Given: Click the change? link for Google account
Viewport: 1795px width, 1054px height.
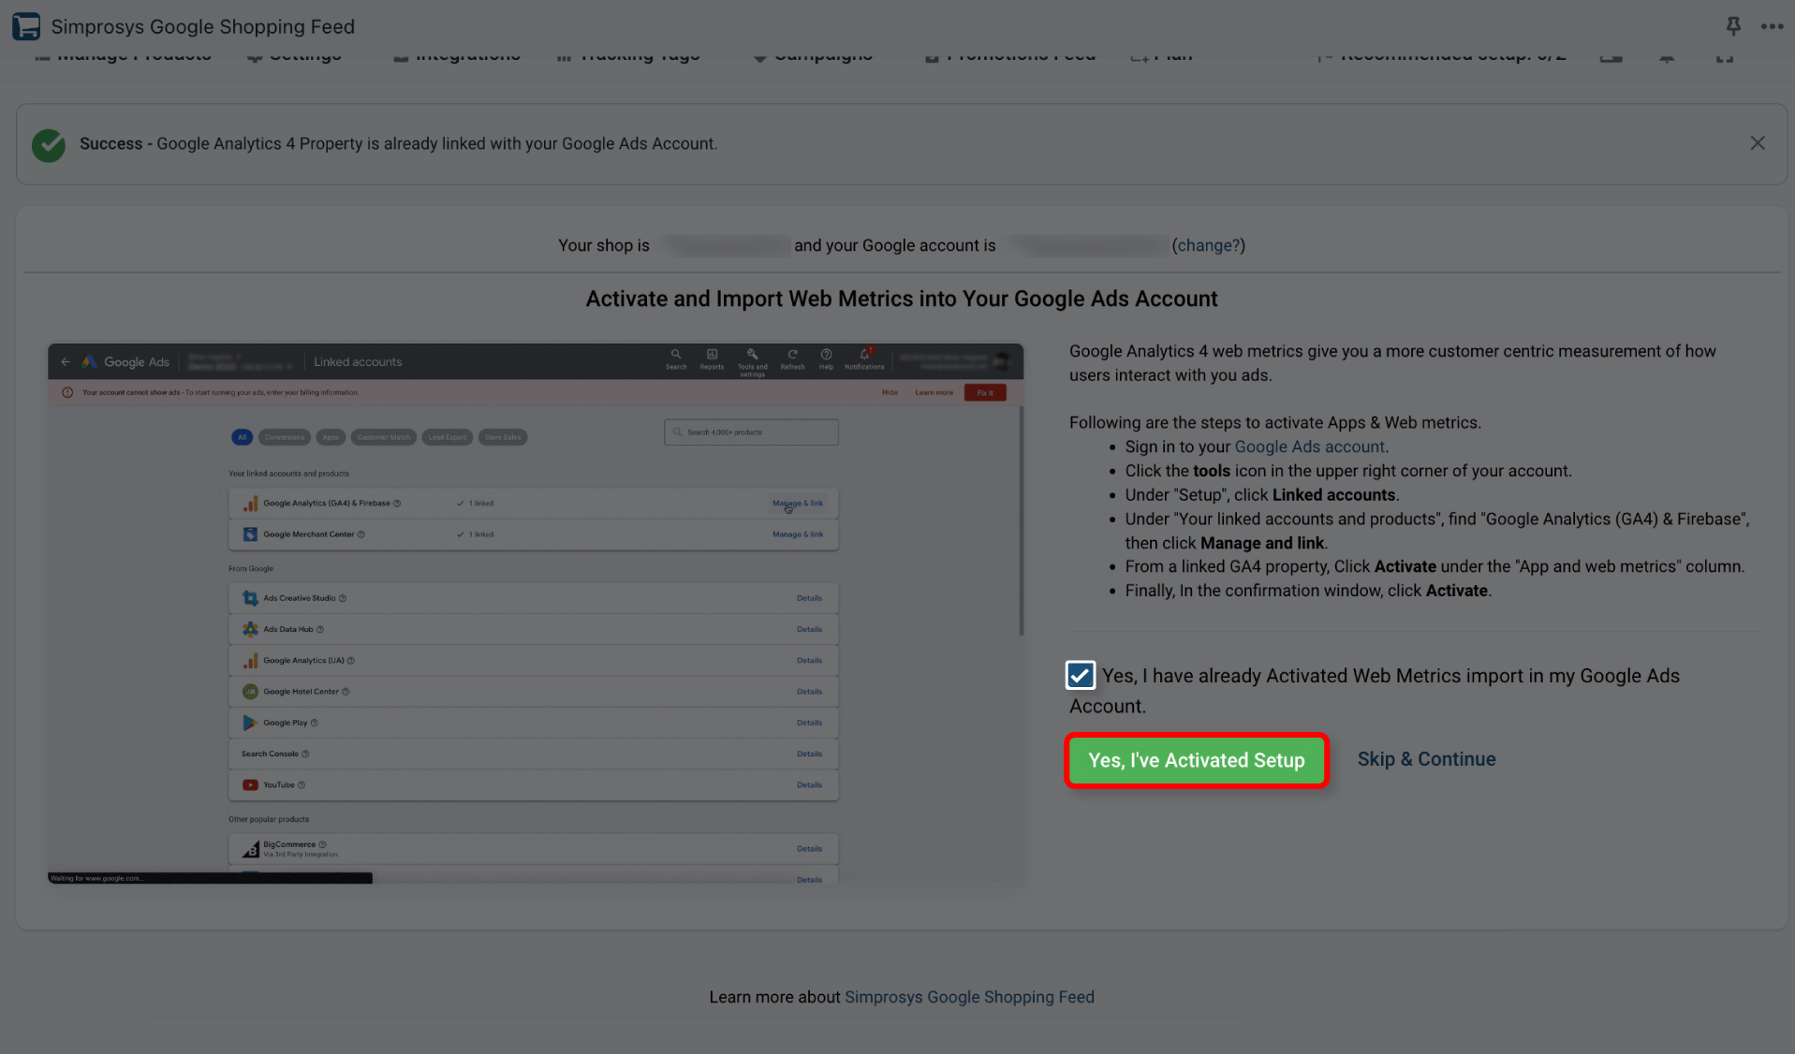Looking at the screenshot, I should 1208,245.
